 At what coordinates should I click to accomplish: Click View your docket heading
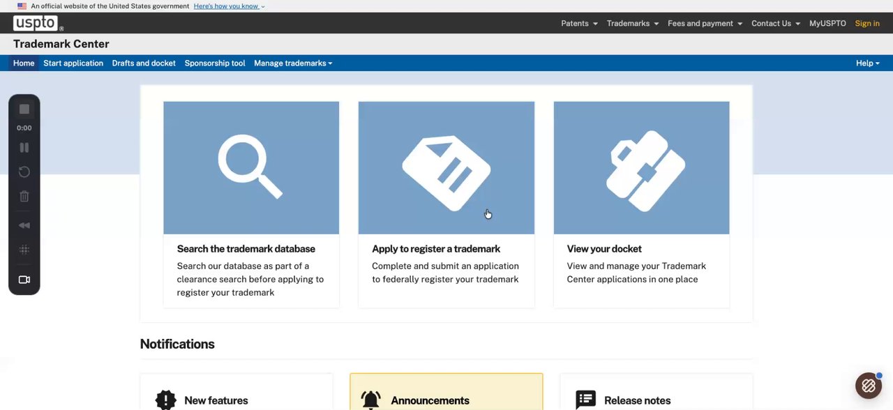point(604,249)
